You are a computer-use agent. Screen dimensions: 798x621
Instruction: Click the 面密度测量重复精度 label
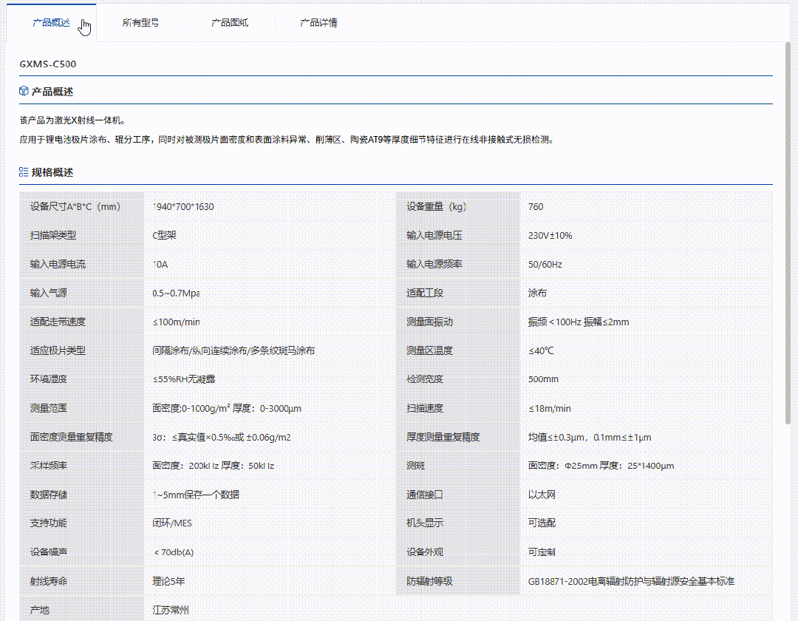[71, 437]
